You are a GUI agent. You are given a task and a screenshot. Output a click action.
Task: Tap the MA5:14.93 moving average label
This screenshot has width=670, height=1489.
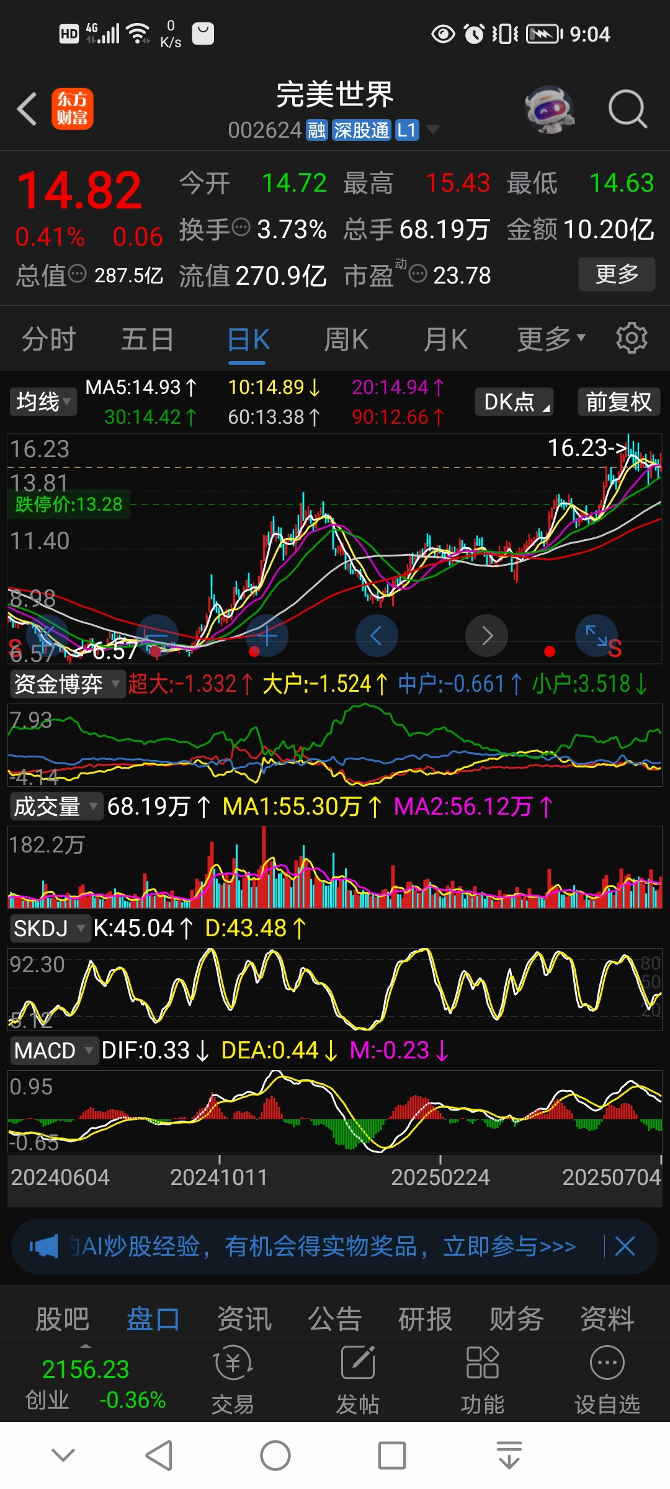(x=141, y=387)
